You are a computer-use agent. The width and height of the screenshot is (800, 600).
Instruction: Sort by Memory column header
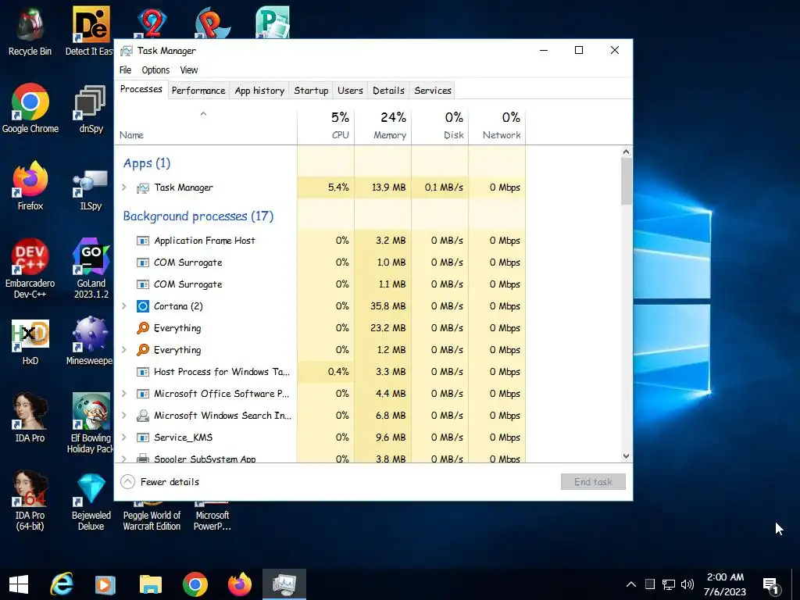383,126
